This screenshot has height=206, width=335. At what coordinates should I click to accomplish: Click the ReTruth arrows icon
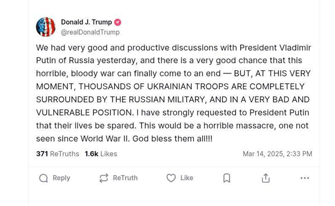104,178
